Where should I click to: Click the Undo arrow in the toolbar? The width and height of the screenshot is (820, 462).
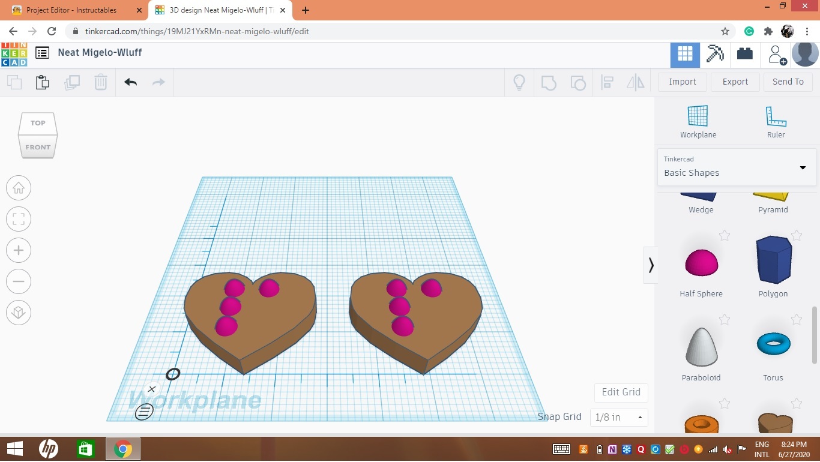point(130,82)
